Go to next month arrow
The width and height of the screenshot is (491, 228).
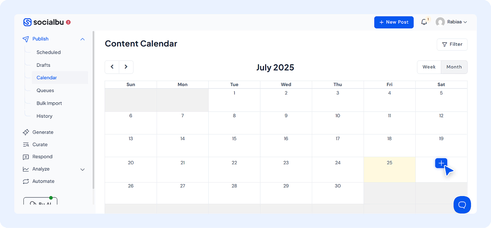click(x=126, y=67)
